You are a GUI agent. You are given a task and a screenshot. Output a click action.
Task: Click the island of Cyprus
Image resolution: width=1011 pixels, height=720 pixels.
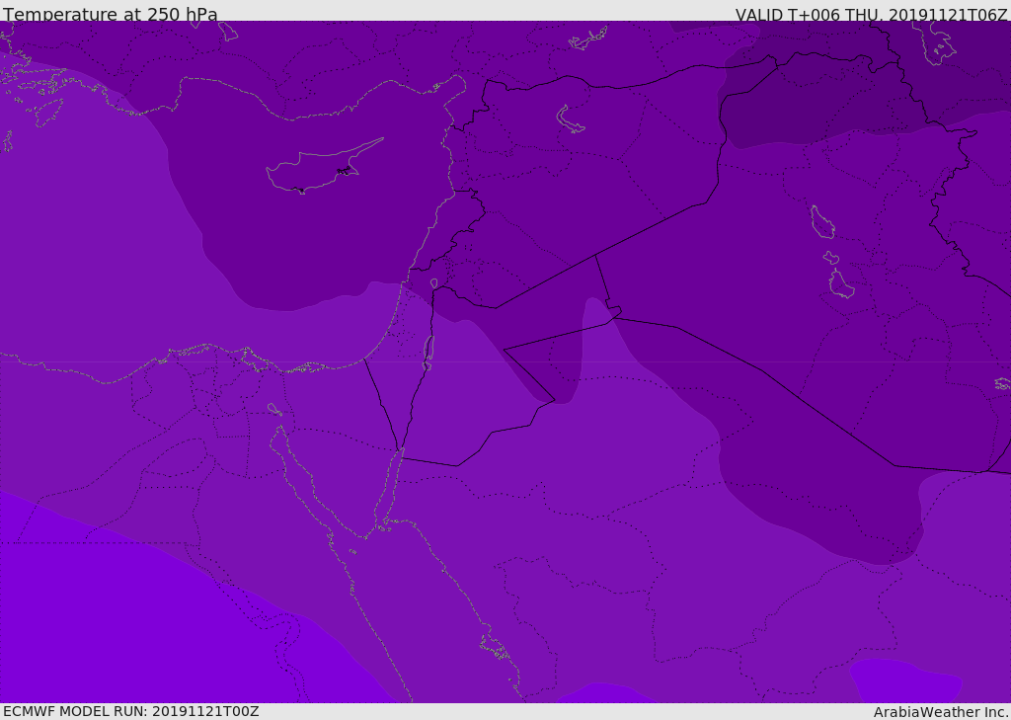316,170
